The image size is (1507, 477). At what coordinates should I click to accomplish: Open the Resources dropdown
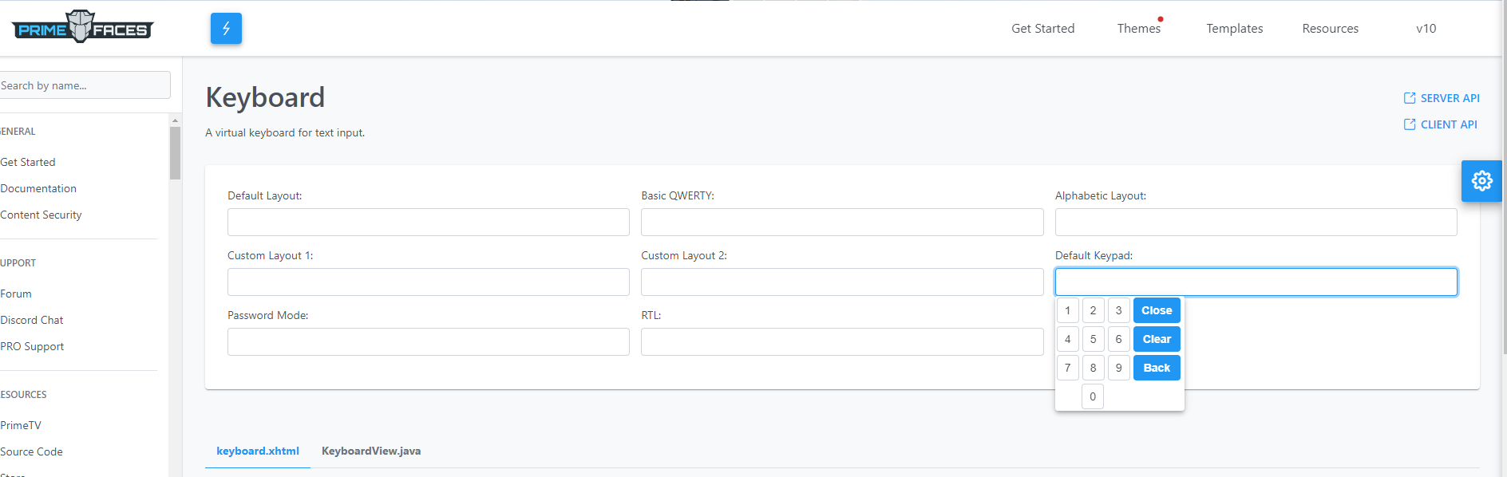coord(1330,28)
